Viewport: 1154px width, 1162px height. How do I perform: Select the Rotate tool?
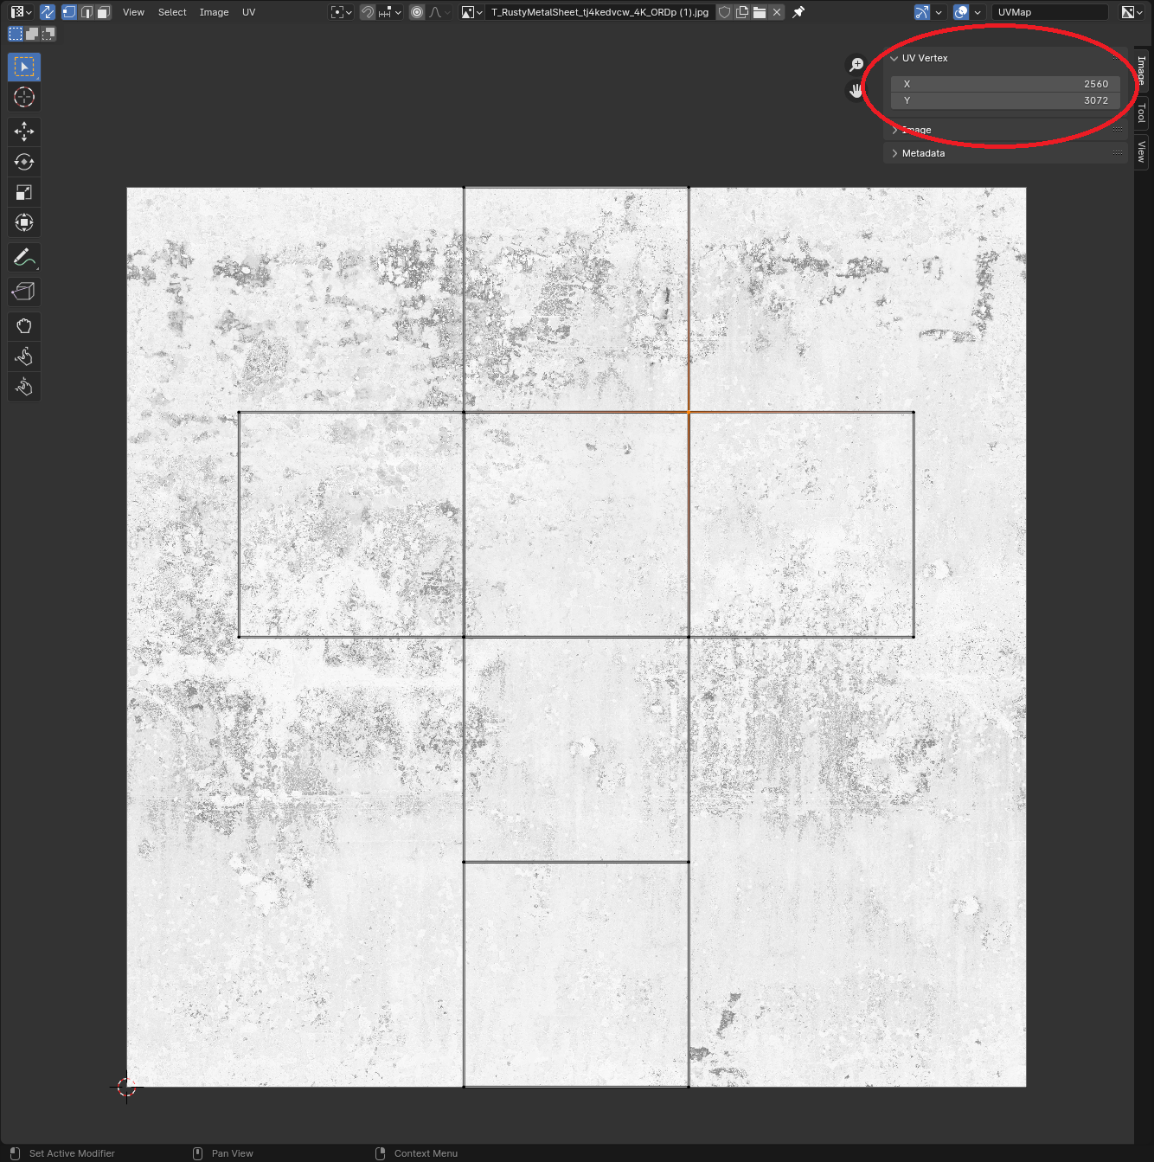[24, 162]
